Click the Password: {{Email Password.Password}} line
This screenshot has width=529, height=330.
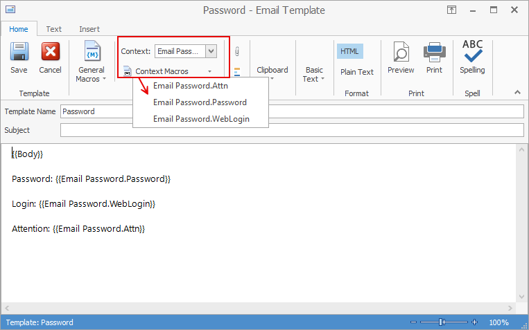pyautogui.click(x=91, y=178)
